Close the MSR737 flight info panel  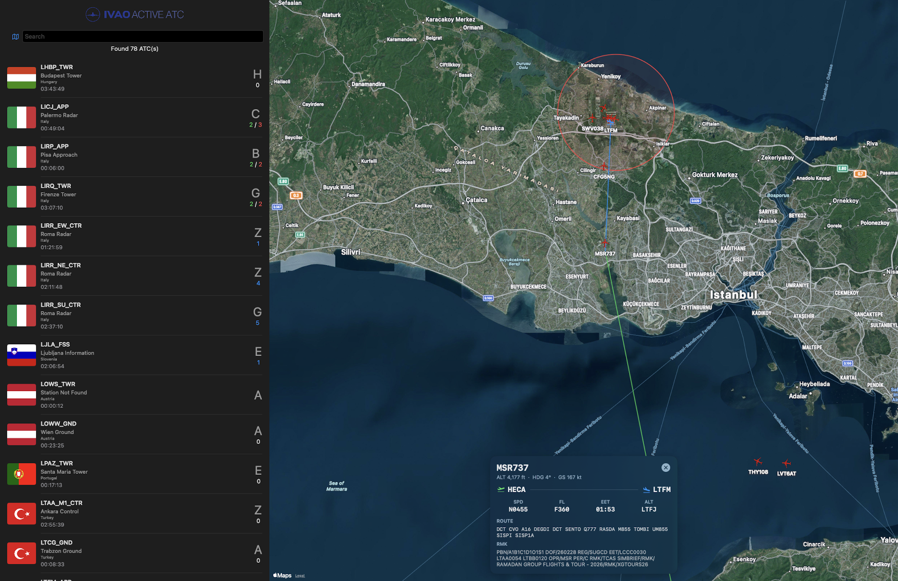pos(666,467)
